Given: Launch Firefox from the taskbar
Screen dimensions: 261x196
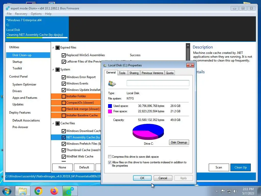Looking at the screenshot, I should click(54, 191).
